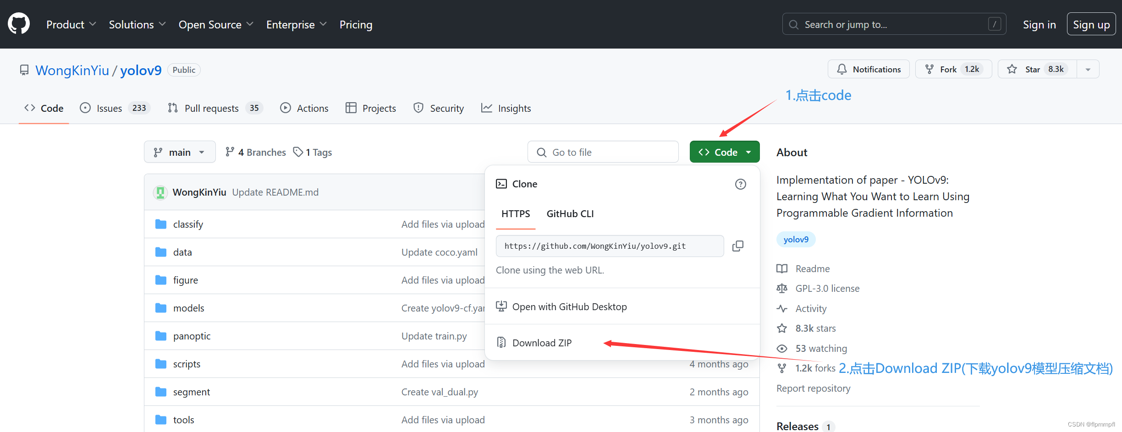Select the GitHub CLI clone tab

click(x=570, y=214)
